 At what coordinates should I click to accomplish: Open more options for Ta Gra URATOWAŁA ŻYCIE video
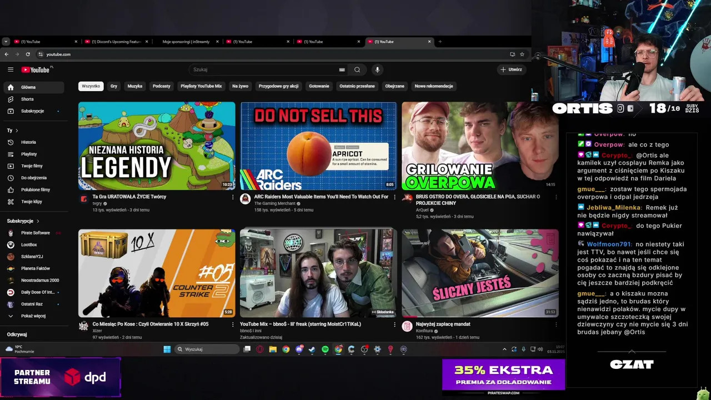pos(233,197)
